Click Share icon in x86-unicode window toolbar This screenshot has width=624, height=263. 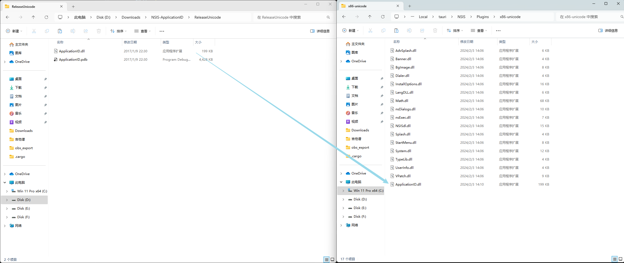tap(422, 31)
